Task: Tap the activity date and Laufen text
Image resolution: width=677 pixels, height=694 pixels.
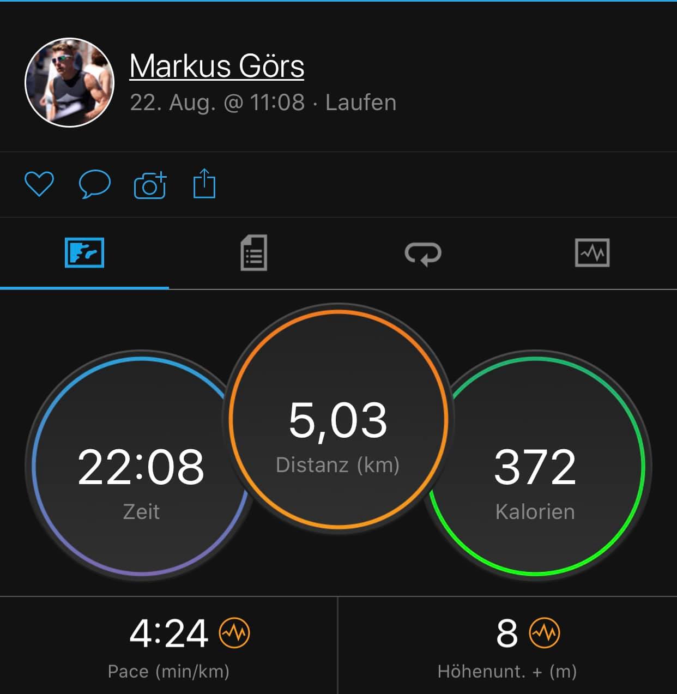Action: click(263, 102)
